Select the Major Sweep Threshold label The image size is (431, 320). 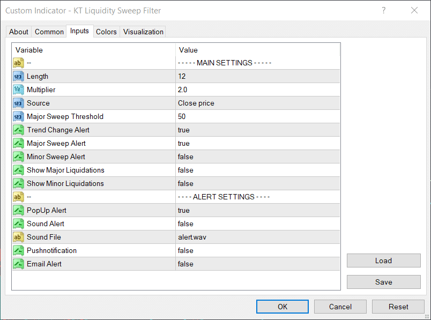tap(65, 116)
